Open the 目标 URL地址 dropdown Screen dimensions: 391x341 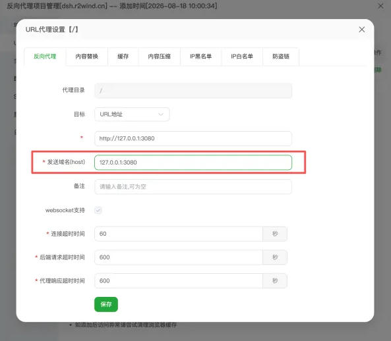click(132, 115)
